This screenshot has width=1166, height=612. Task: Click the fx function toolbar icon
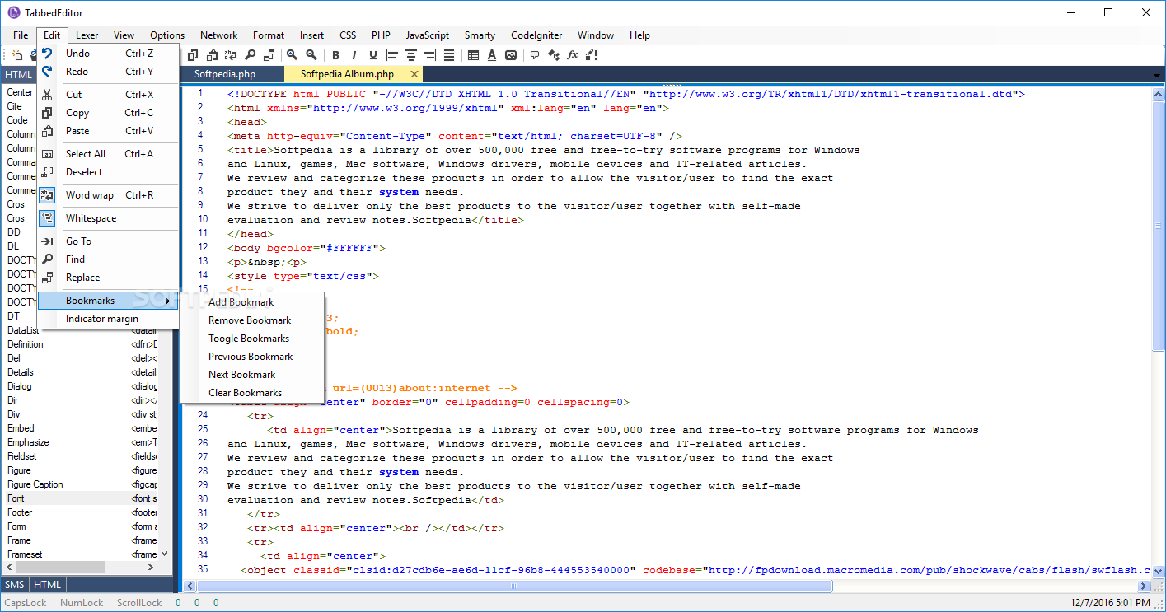(x=573, y=55)
